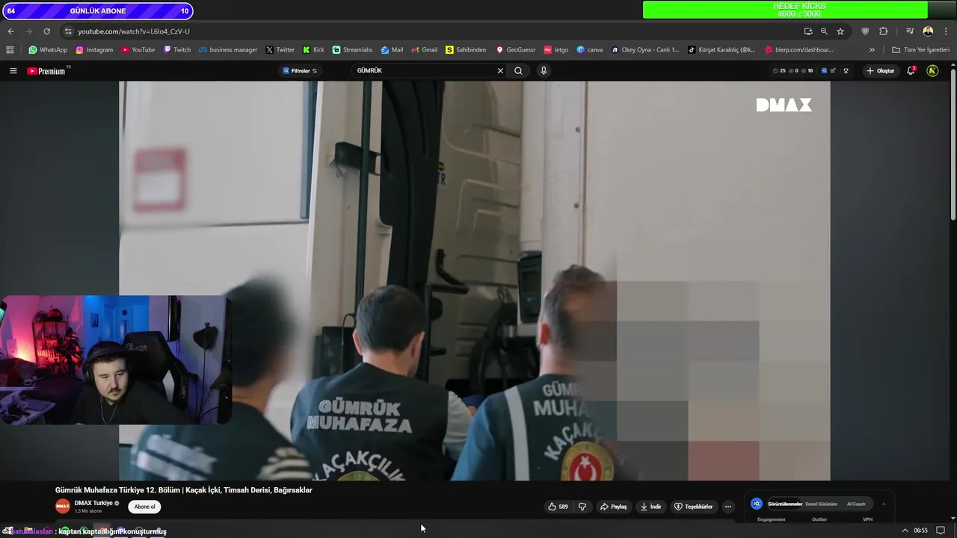Click the YouTube Premium logo
The image size is (957, 538).
tap(46, 71)
